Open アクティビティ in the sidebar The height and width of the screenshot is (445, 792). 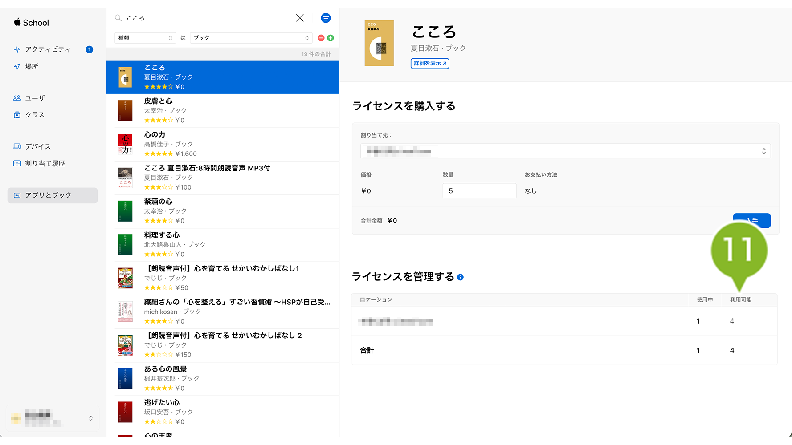(48, 49)
